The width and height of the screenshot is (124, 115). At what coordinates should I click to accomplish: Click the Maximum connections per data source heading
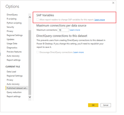(61, 25)
